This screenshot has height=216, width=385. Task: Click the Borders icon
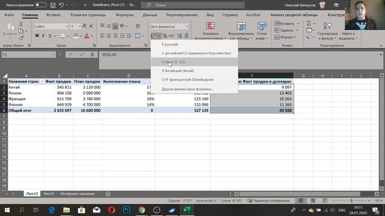click(63, 36)
